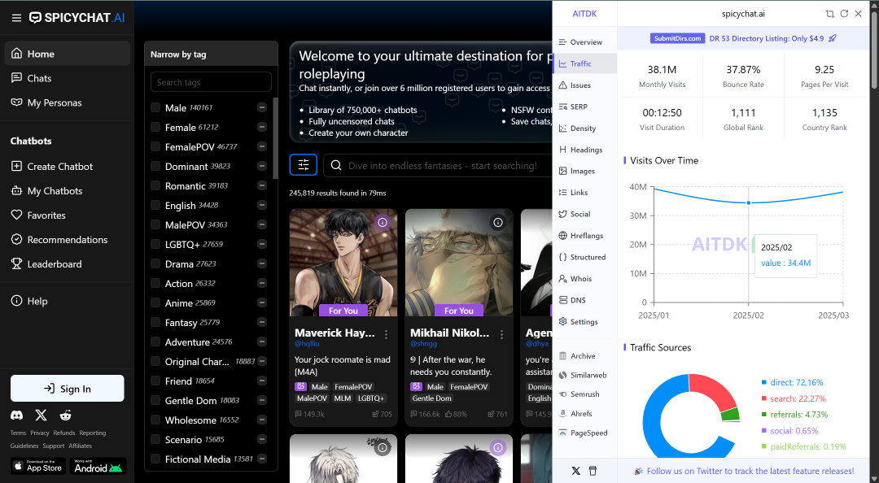Open the Overview tab in AITDK

pos(584,42)
